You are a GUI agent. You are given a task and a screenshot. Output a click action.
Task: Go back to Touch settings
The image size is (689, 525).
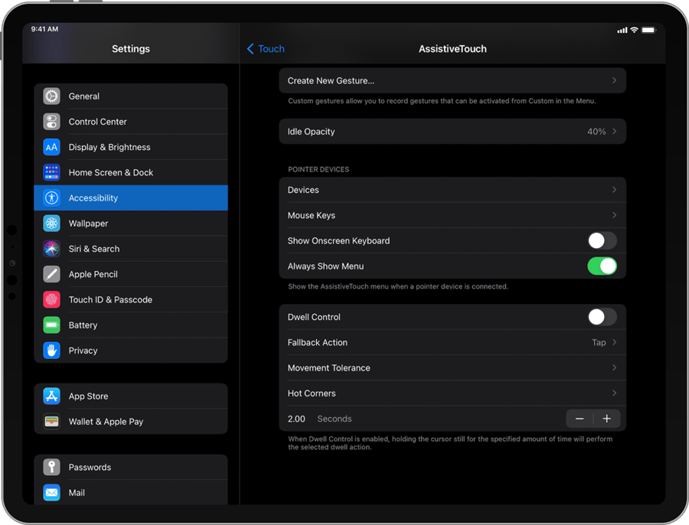265,48
